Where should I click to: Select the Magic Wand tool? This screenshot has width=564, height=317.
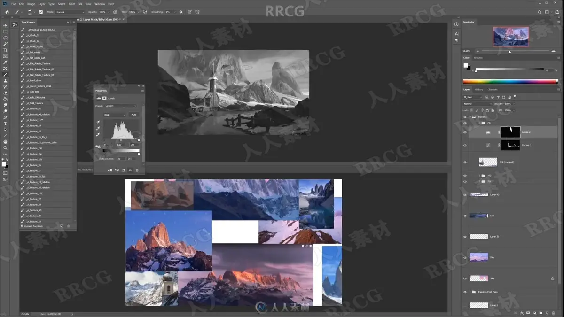point(6,44)
